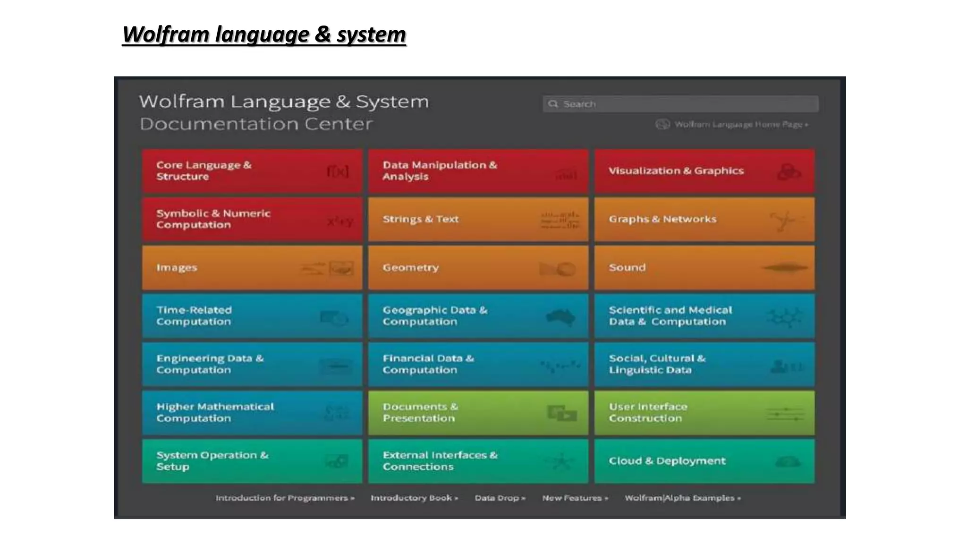Open the Data Drop link
This screenshot has height=544, width=967.
(500, 498)
